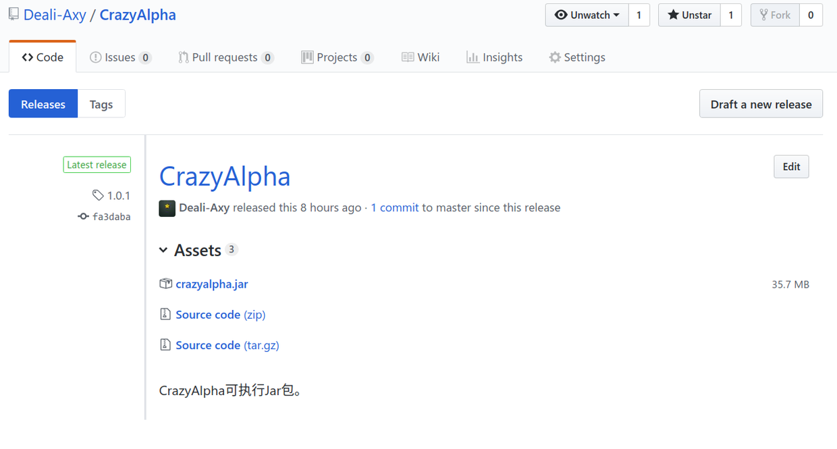Toggle the Latest release badge
The height and width of the screenshot is (449, 837).
point(97,164)
